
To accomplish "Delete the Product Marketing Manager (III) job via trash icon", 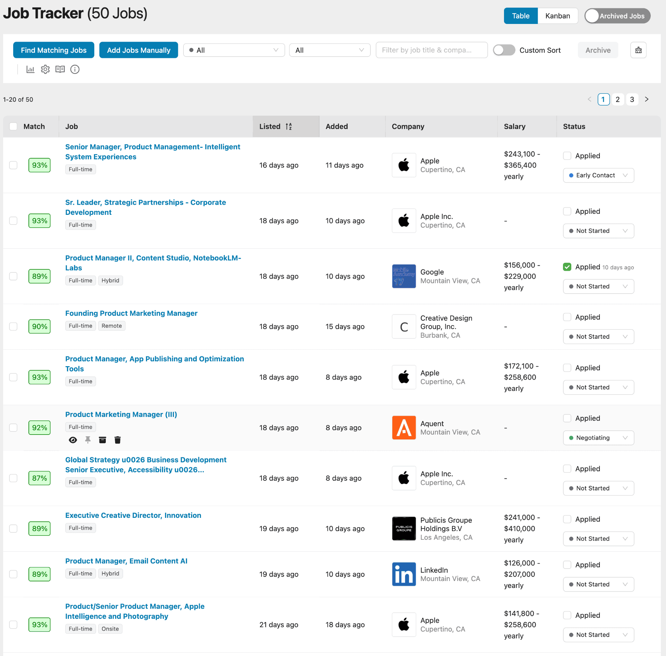I will (x=118, y=440).
